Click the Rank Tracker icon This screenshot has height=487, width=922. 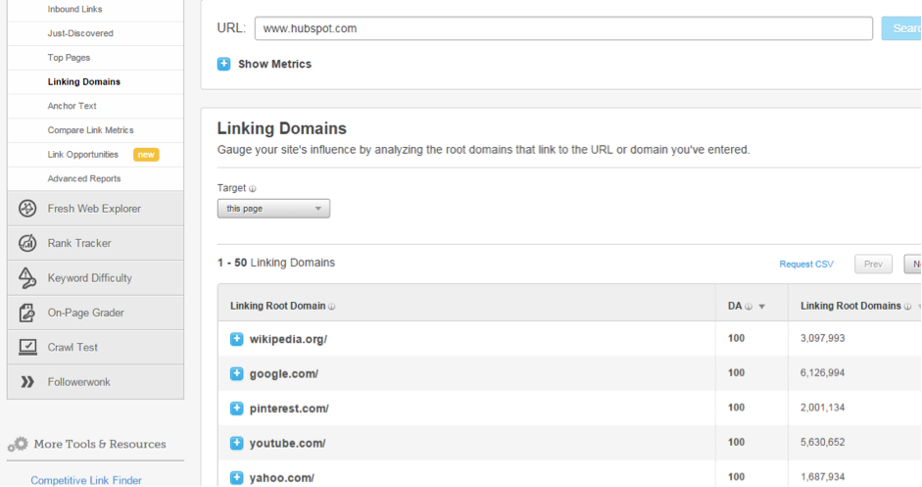(x=27, y=243)
